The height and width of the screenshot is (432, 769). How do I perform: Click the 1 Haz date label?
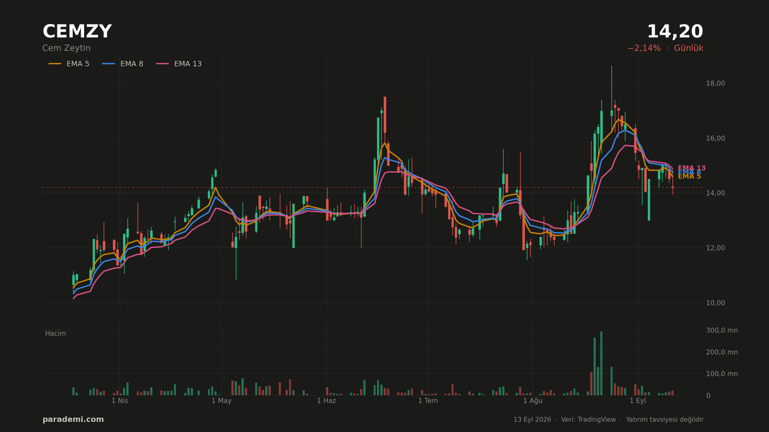click(x=326, y=401)
